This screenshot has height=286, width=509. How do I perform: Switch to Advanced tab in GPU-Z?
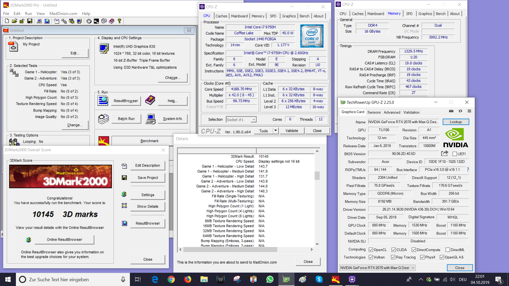[392, 112]
